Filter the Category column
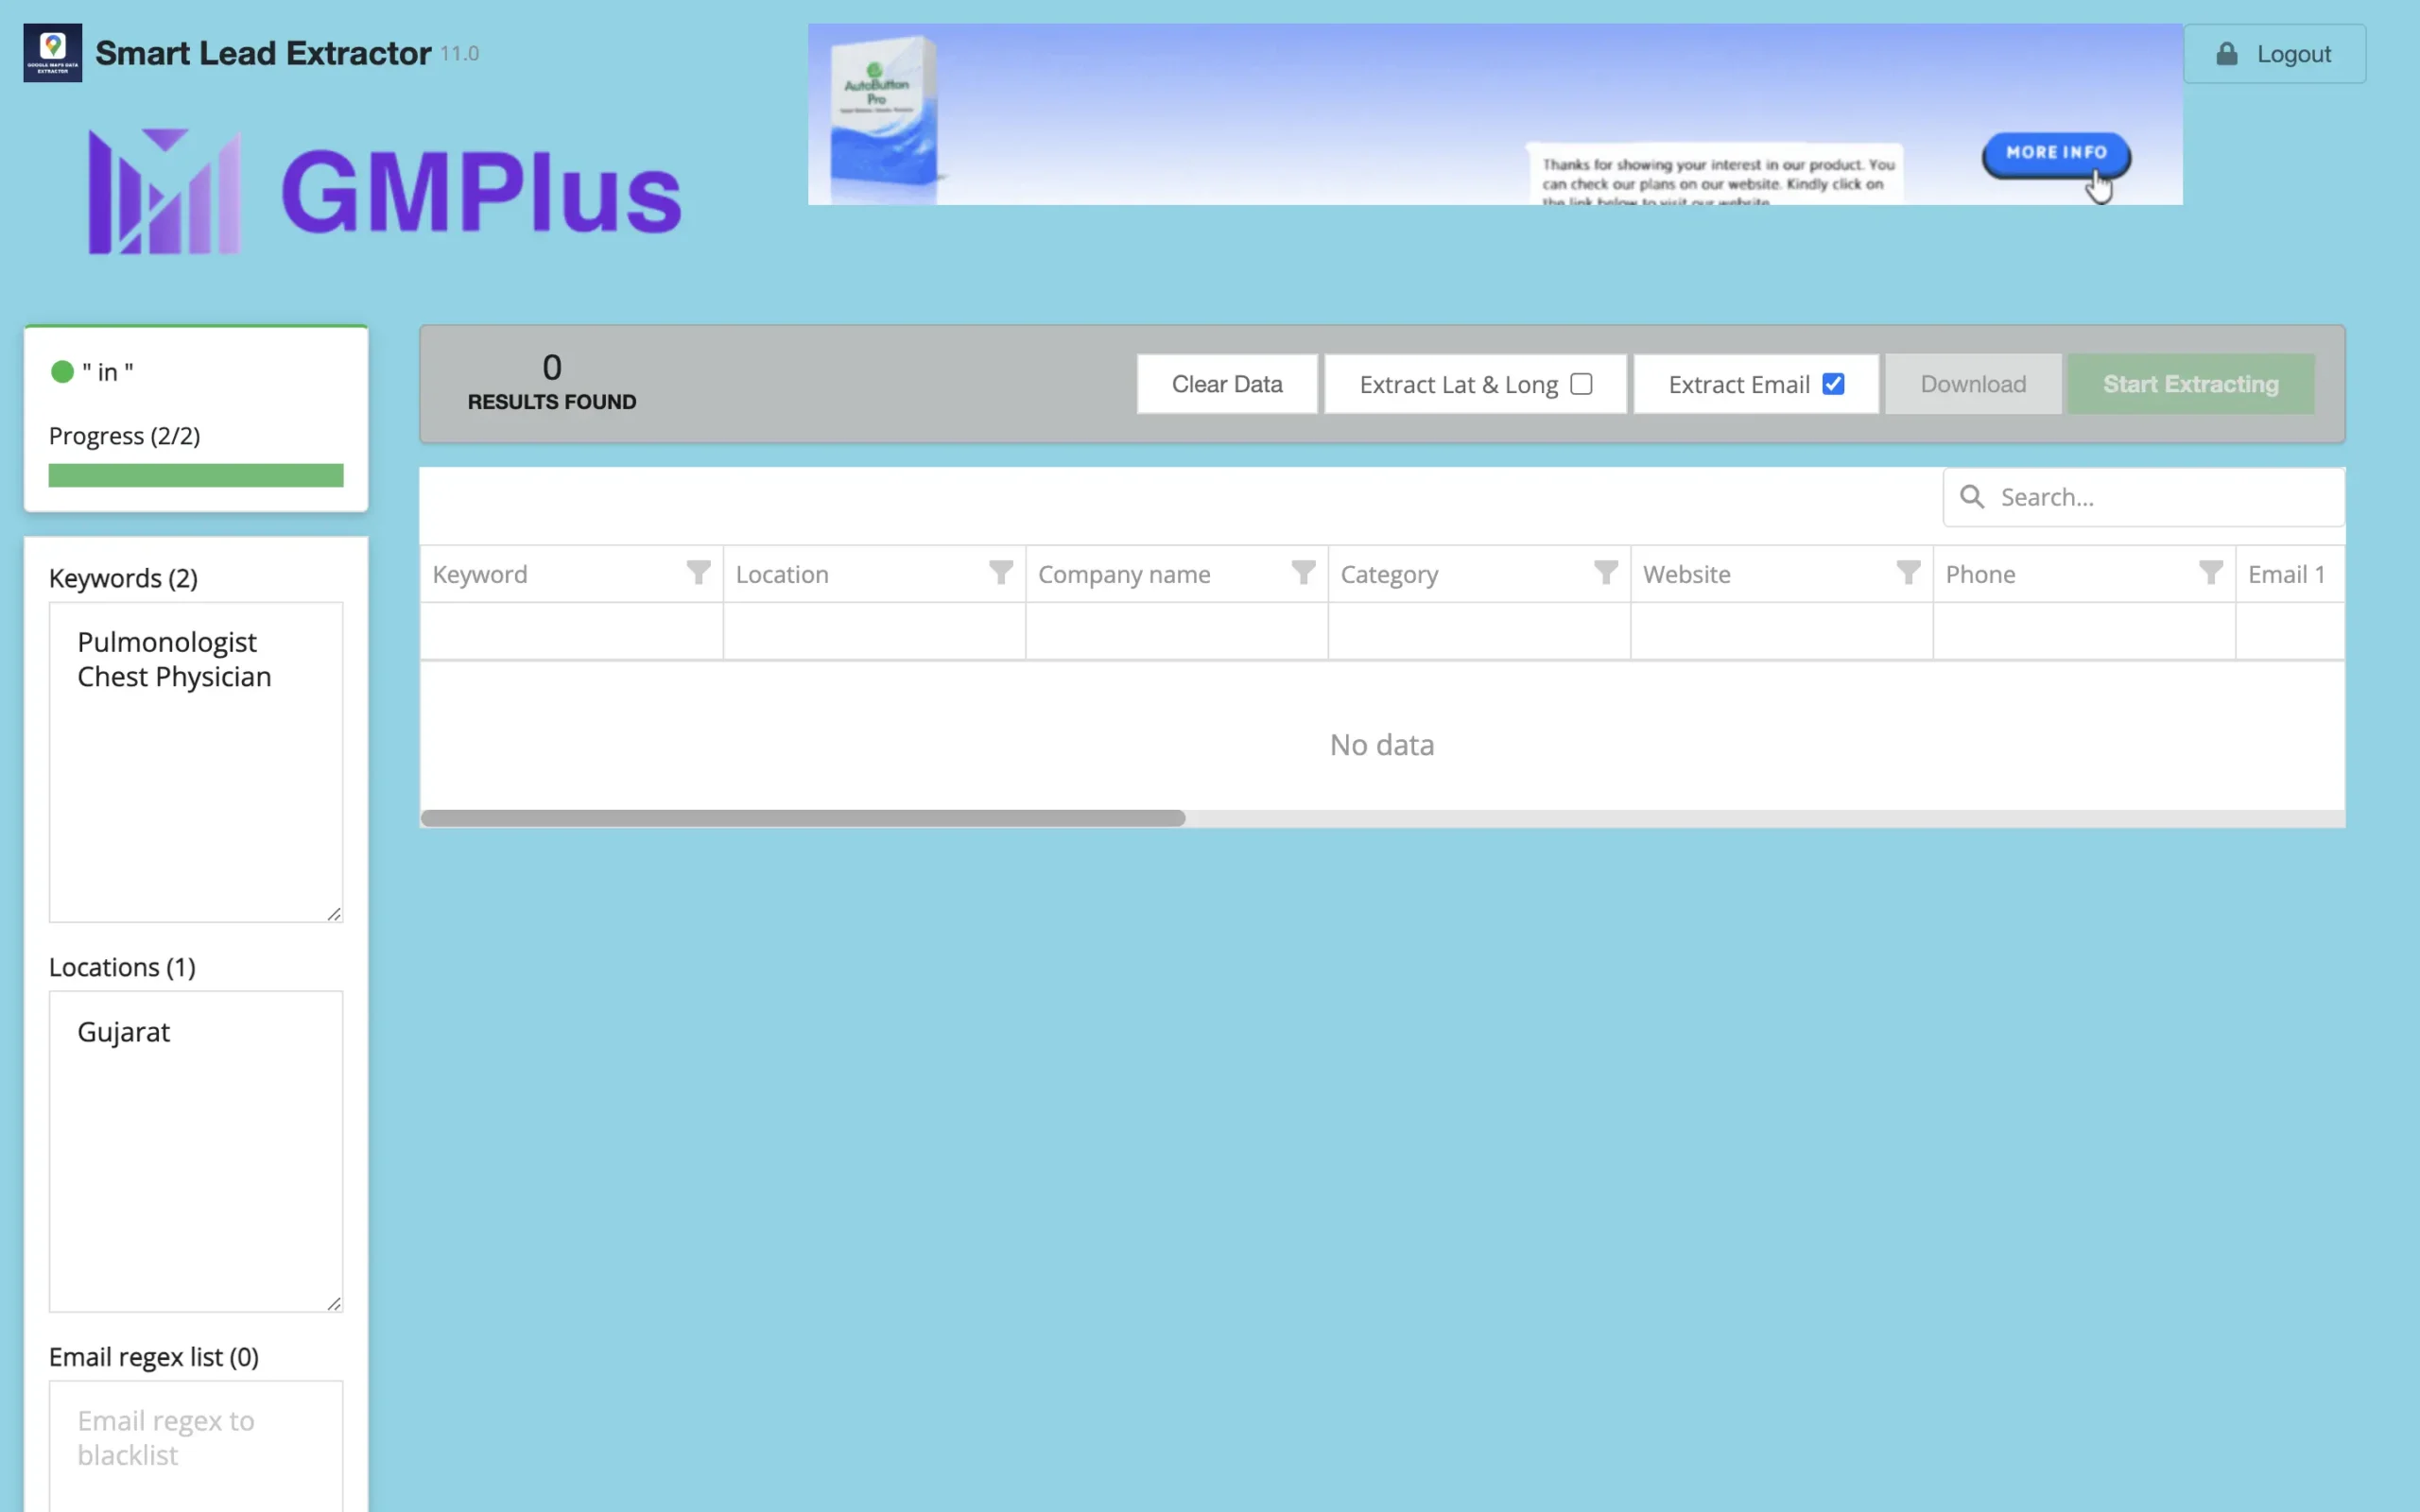This screenshot has width=2420, height=1512. [x=1605, y=572]
